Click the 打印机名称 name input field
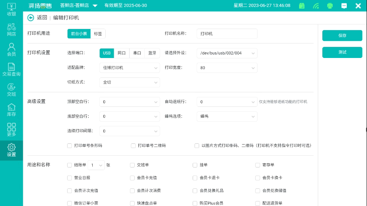The height and width of the screenshot is (206, 367). (227, 34)
